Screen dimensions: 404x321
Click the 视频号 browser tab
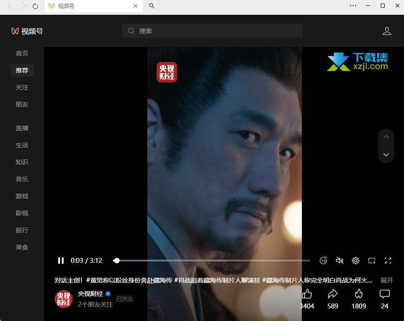tap(94, 6)
